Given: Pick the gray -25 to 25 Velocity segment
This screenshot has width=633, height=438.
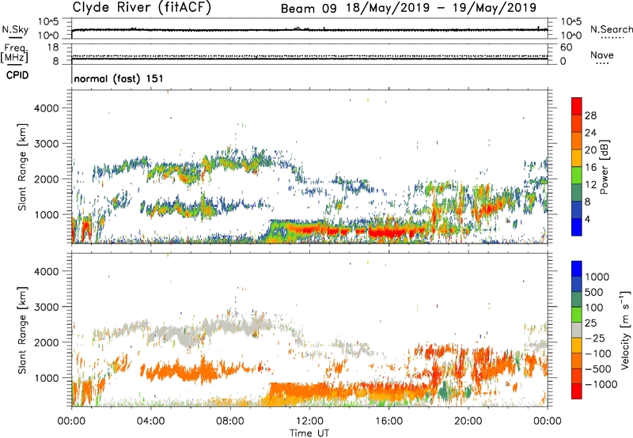Looking at the screenshot, I should pos(577,330).
